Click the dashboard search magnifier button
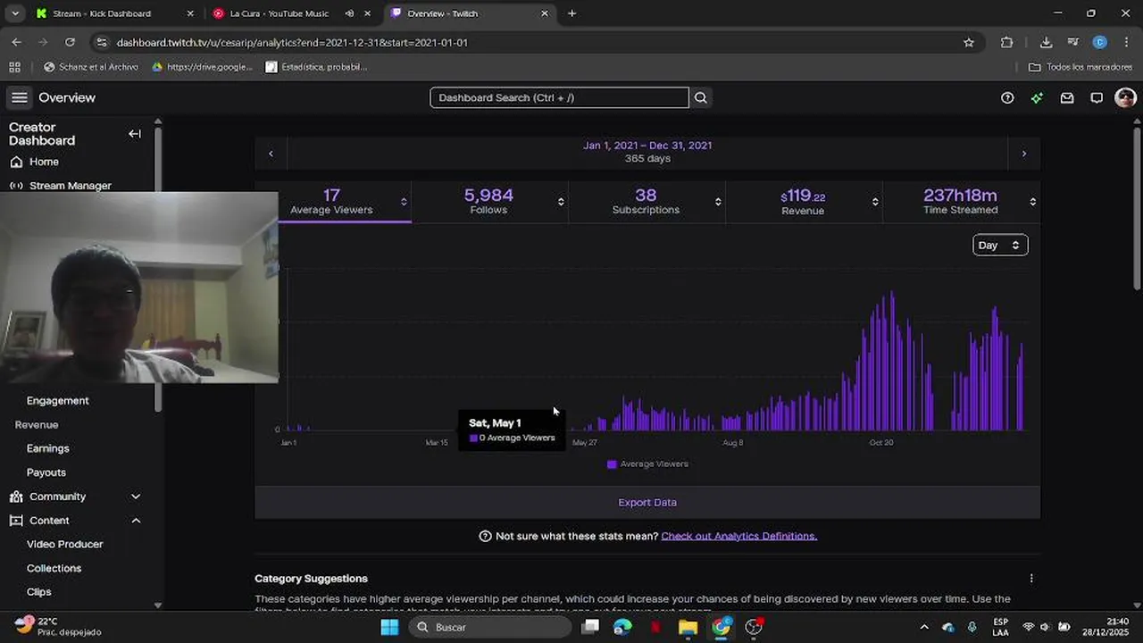The height and width of the screenshot is (643, 1143). click(701, 97)
